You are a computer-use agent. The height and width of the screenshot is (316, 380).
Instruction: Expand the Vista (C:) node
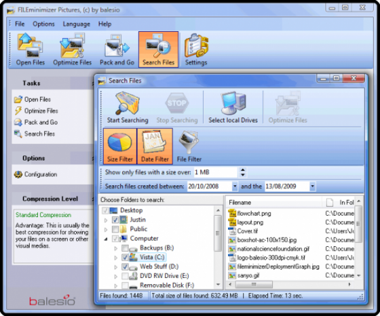click(x=116, y=258)
